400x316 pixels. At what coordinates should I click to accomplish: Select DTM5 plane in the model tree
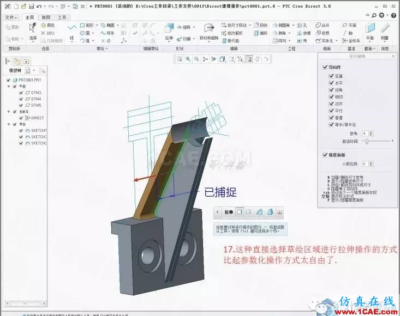click(33, 105)
